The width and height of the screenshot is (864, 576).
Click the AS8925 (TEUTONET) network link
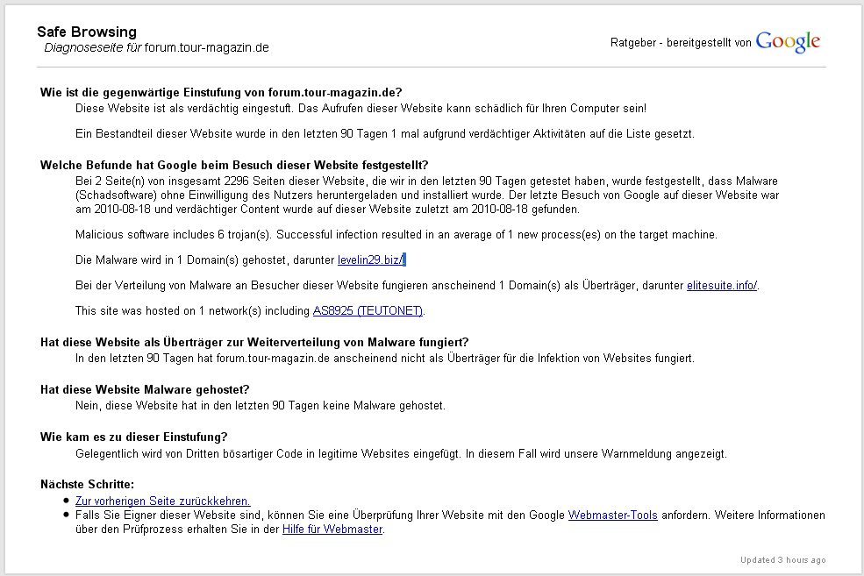point(368,310)
